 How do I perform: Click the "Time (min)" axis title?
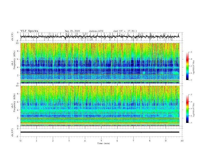pyautogui.click(x=104, y=143)
